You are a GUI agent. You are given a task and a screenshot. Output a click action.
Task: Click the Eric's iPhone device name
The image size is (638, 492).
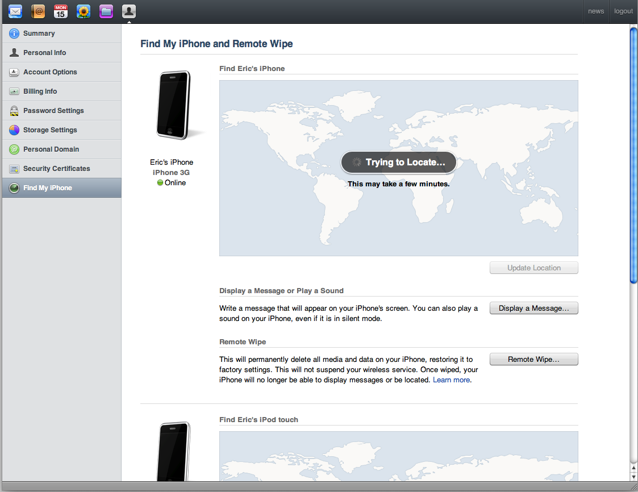click(x=172, y=162)
